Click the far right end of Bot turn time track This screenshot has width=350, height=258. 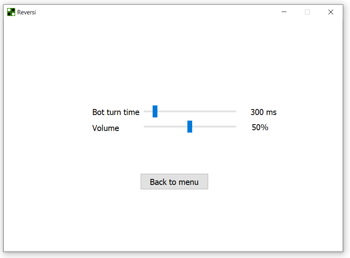click(235, 111)
